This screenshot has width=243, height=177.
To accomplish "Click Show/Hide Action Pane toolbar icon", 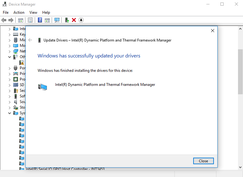I will (x=47, y=20).
